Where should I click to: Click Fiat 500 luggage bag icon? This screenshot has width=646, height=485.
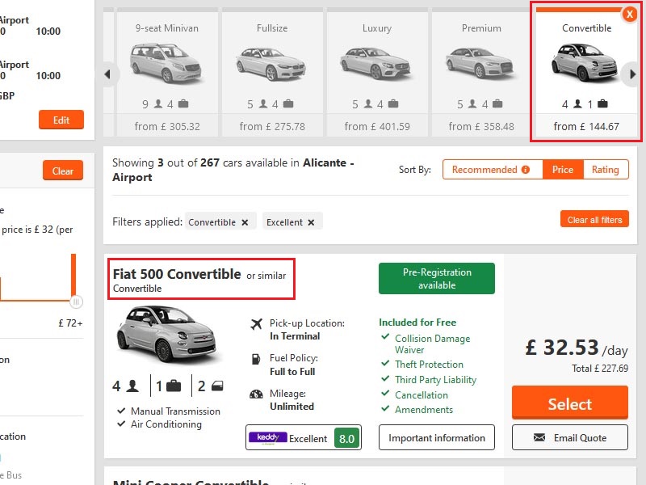point(174,386)
